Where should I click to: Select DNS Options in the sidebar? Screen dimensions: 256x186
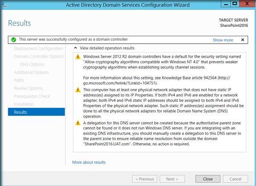click(32, 65)
